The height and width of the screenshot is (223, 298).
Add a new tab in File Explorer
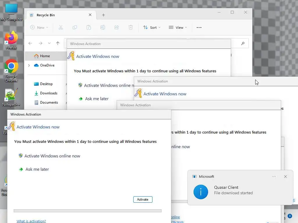pos(103,15)
